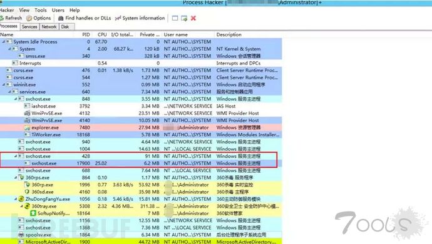This screenshot has width=432, height=244.
Task: Collapse svchost.exe PID 428 node
Action: (x=16, y=156)
